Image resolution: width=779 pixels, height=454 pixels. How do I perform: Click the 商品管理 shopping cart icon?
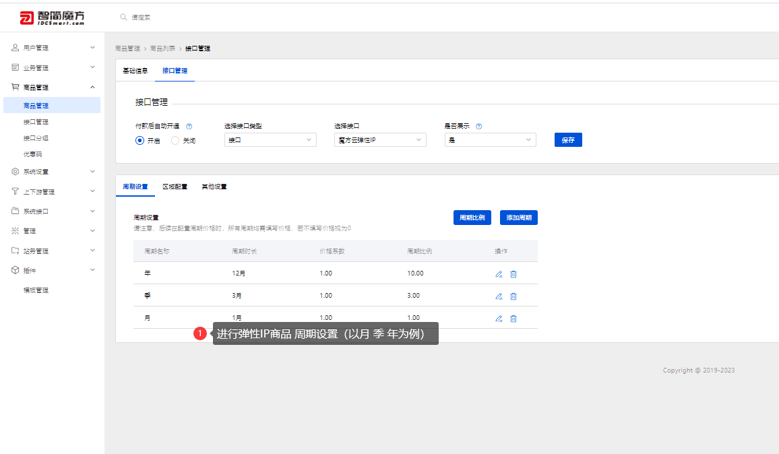coord(15,87)
